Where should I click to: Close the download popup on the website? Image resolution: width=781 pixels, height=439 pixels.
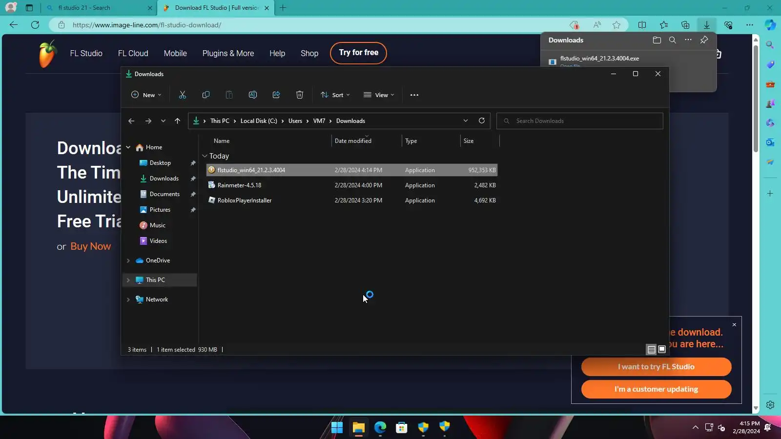pyautogui.click(x=734, y=325)
